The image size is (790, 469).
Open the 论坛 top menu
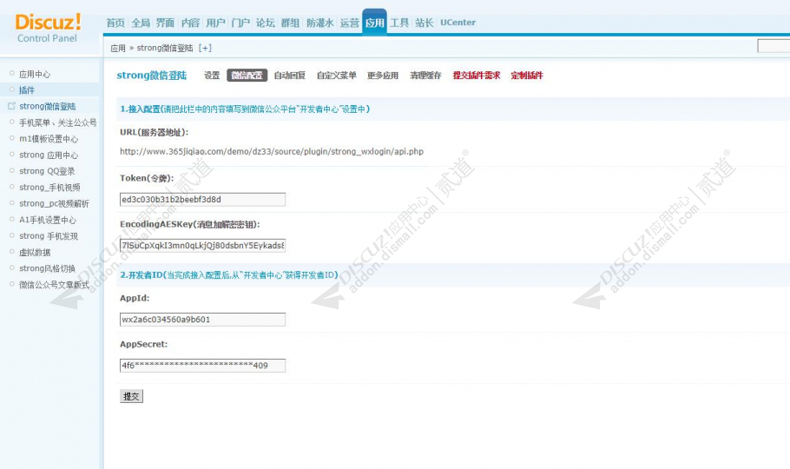266,23
